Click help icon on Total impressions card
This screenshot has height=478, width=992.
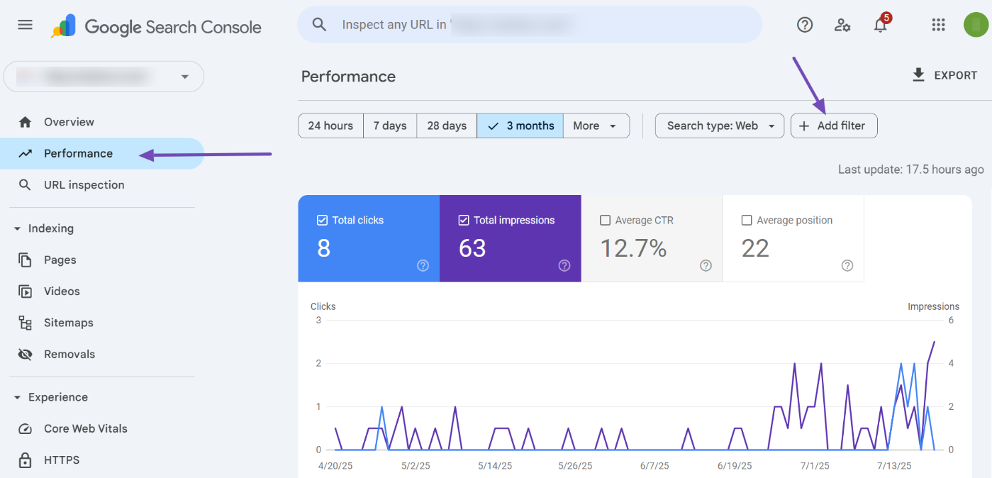[564, 265]
